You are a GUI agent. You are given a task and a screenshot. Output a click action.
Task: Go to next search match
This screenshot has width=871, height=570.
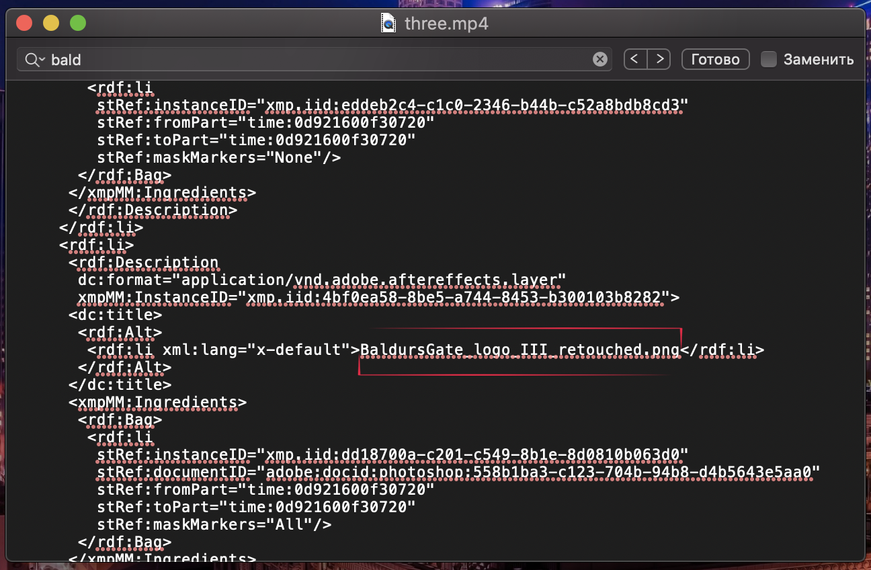(x=660, y=59)
